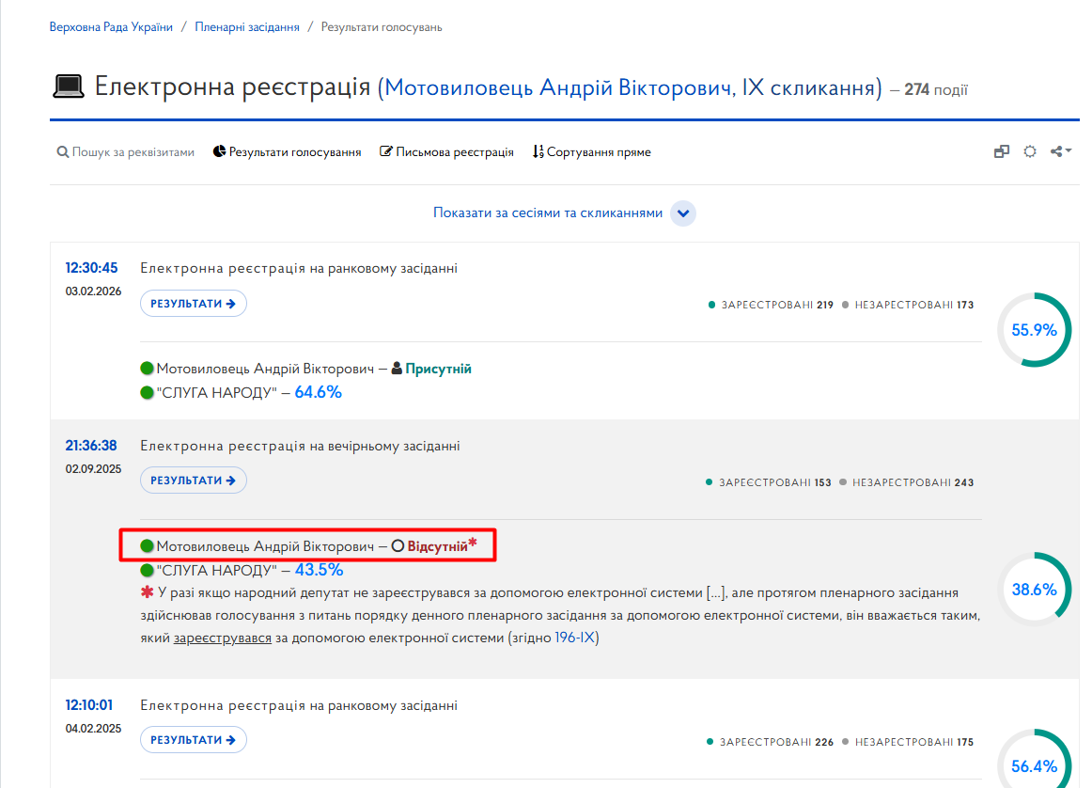
Task: Click the 21:36:38 timestamp
Action: tap(91, 446)
